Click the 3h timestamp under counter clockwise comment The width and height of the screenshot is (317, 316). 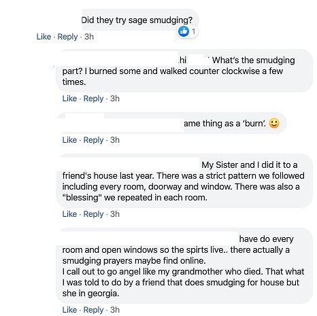coord(115,99)
